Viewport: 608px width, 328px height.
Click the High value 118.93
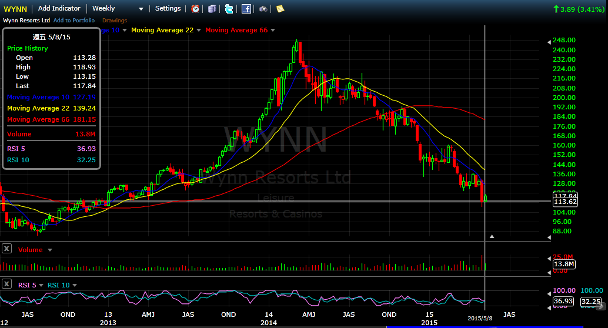84,67
